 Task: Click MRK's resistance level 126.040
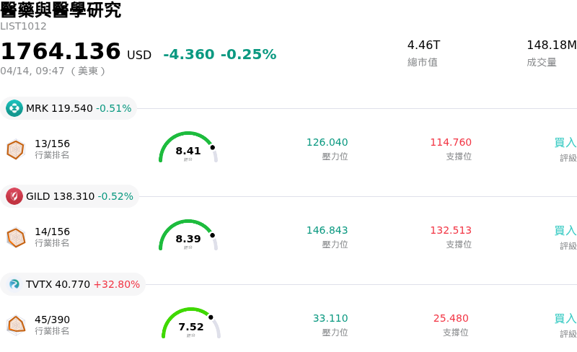tap(327, 142)
